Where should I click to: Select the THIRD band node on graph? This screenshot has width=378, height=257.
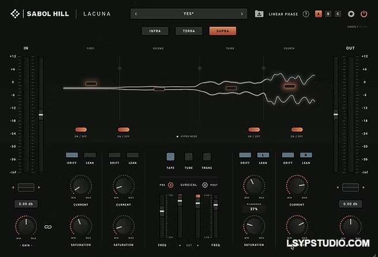point(231,88)
